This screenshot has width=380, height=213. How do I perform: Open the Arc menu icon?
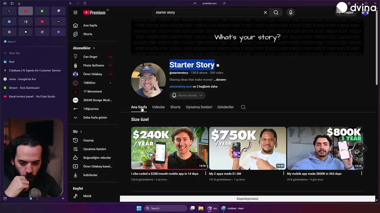coord(5,3)
